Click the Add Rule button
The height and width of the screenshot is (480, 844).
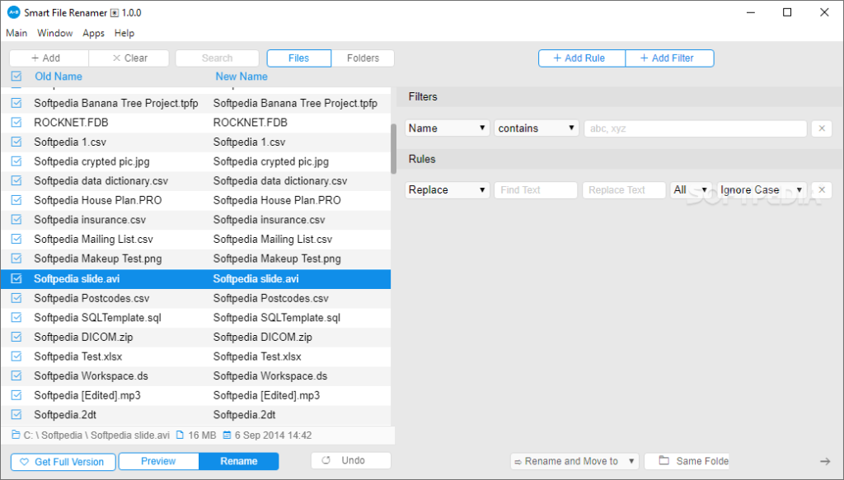[x=582, y=58]
